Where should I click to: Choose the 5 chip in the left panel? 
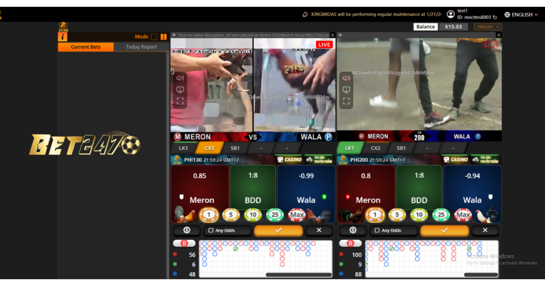(x=231, y=215)
